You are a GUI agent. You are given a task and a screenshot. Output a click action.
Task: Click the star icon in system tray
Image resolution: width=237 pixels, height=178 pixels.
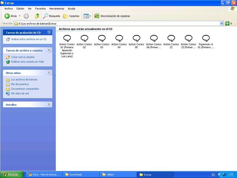(x=224, y=175)
